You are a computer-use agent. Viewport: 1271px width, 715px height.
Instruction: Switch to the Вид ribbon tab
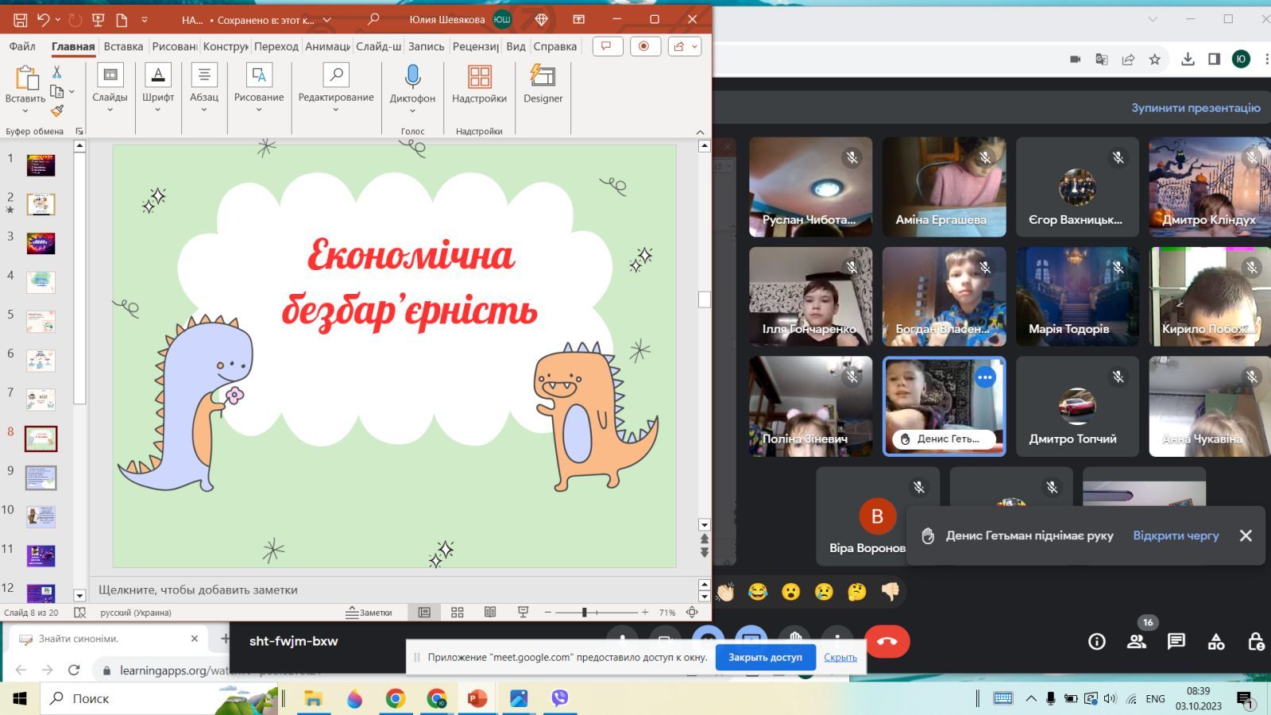[516, 46]
